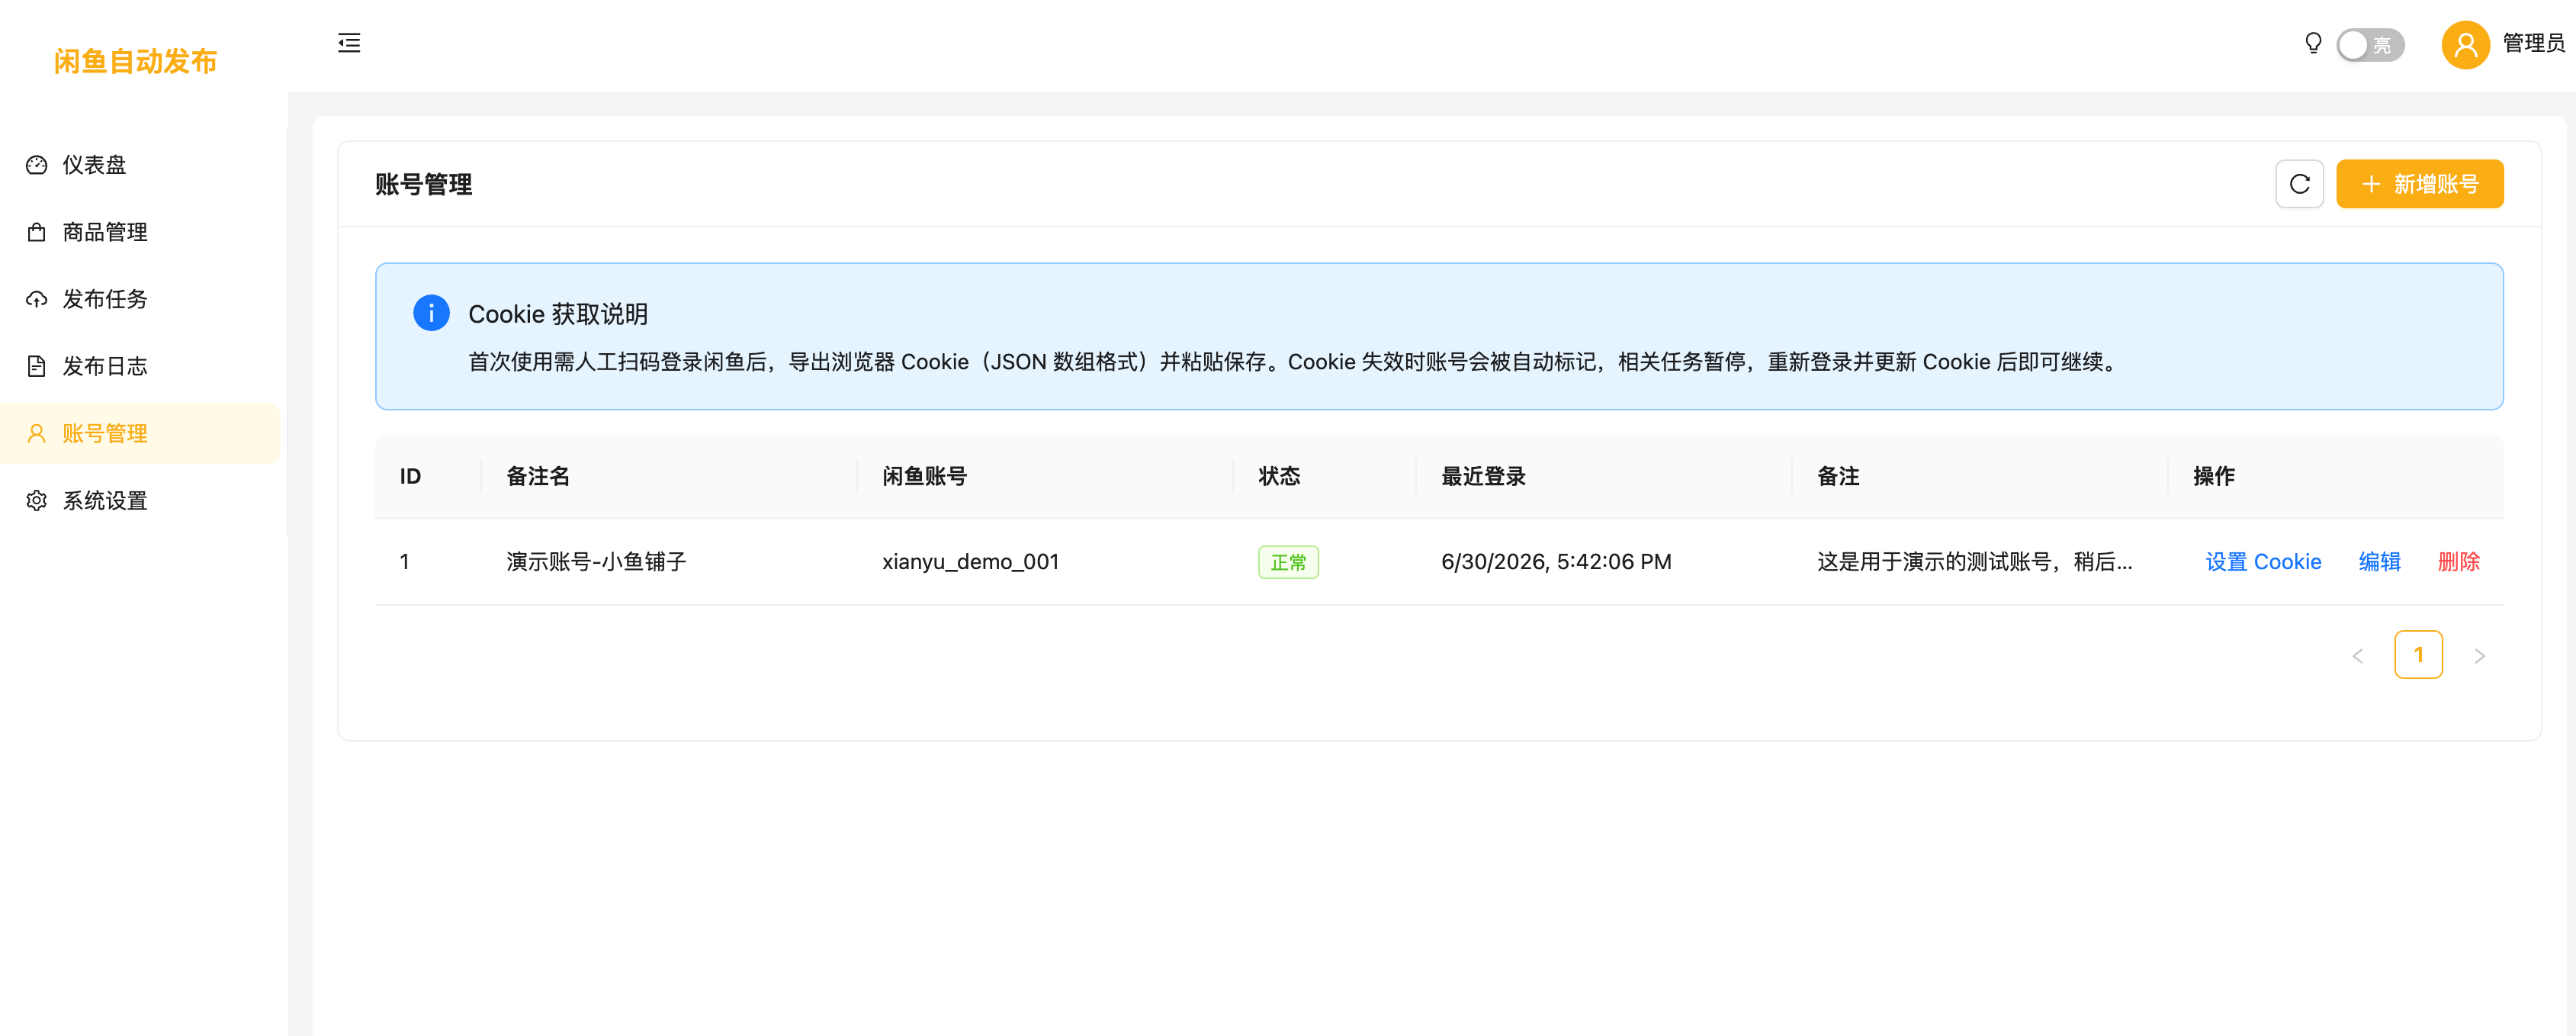2576x1036 pixels.
Task: Open 系统设置 menu item
Action: coord(141,500)
